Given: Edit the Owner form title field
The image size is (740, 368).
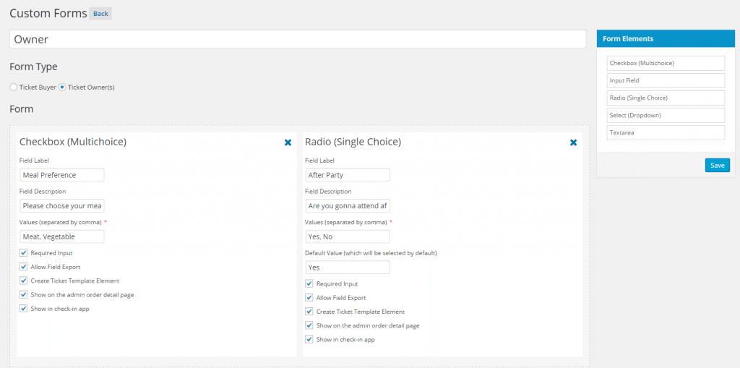Looking at the screenshot, I should [297, 40].
